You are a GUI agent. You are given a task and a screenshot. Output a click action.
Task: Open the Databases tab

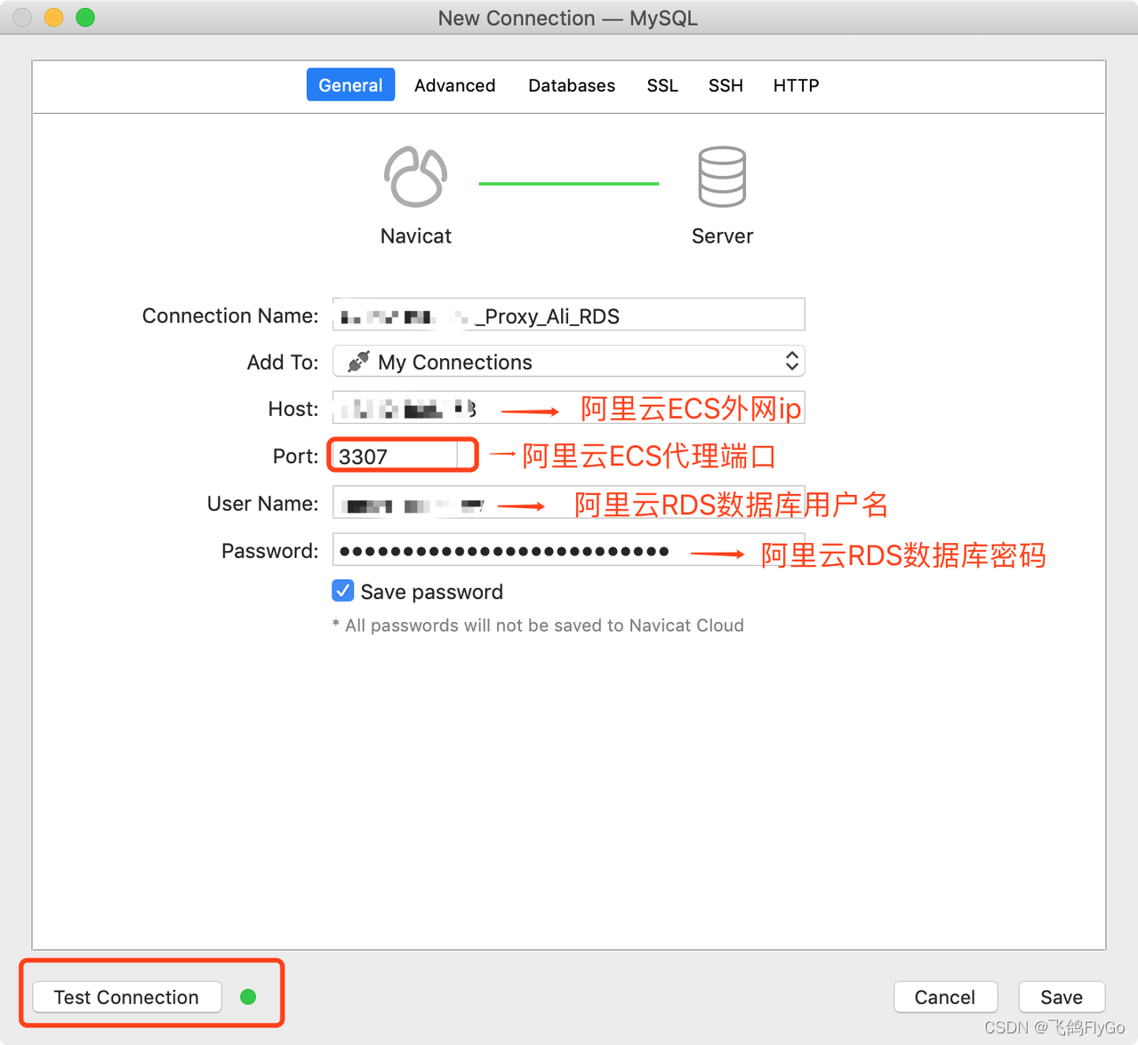[572, 85]
